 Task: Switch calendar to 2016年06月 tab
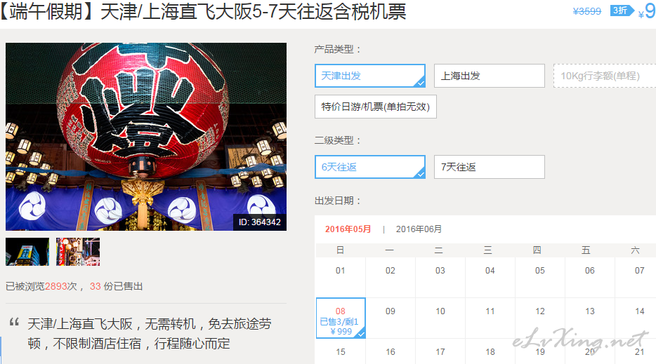pyautogui.click(x=419, y=229)
